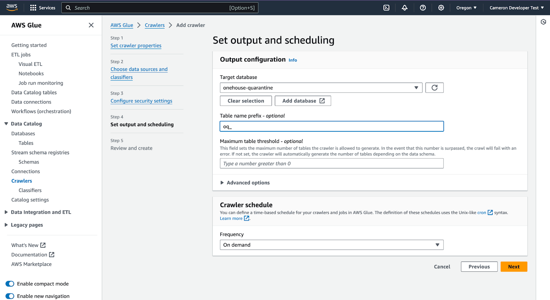Open the Oregon region selector

click(466, 8)
